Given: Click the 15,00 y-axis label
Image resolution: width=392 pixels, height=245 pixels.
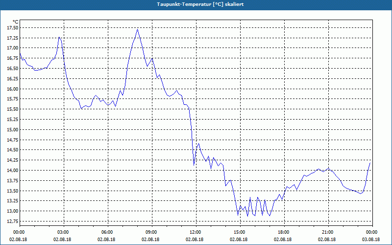Looking at the screenshot, I should 12,130.
